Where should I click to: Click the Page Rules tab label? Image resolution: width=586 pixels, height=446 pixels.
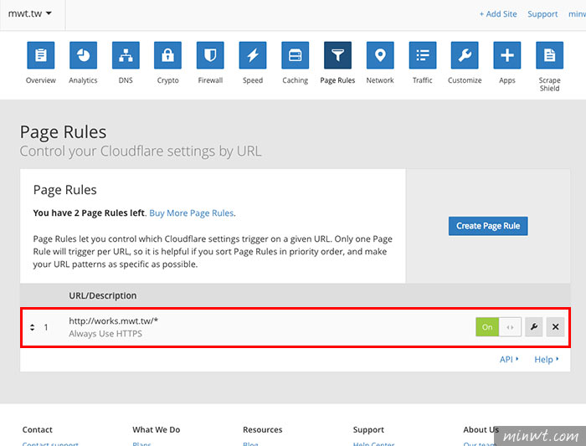pos(337,80)
